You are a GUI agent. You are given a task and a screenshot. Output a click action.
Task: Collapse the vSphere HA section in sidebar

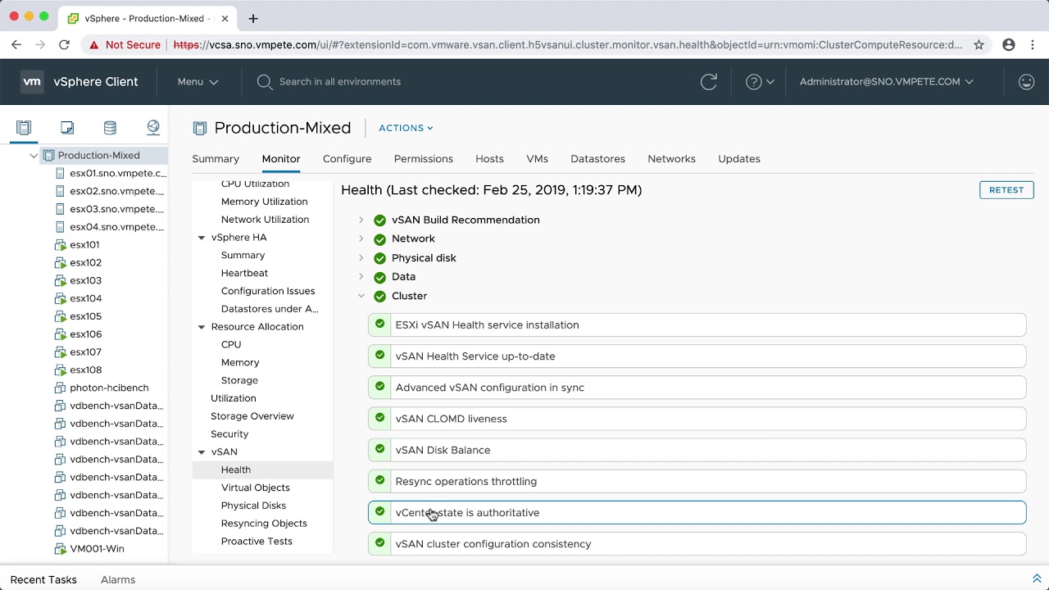pos(202,238)
